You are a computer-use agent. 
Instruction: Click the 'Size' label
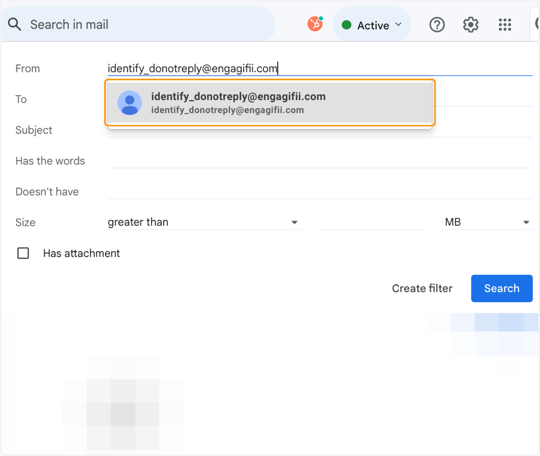click(x=25, y=223)
